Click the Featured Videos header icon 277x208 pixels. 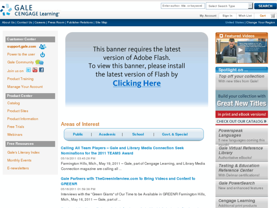click(x=221, y=36)
